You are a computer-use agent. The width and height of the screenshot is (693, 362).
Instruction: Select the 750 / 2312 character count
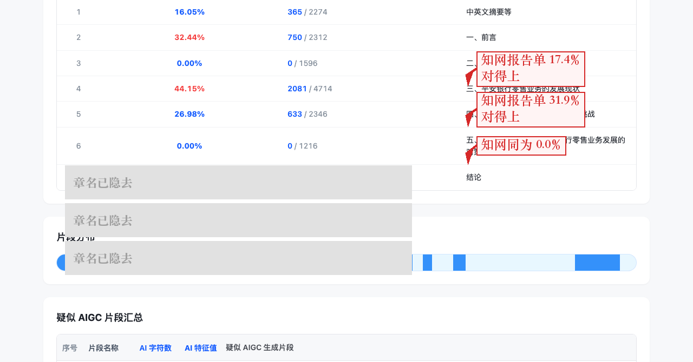pos(308,37)
